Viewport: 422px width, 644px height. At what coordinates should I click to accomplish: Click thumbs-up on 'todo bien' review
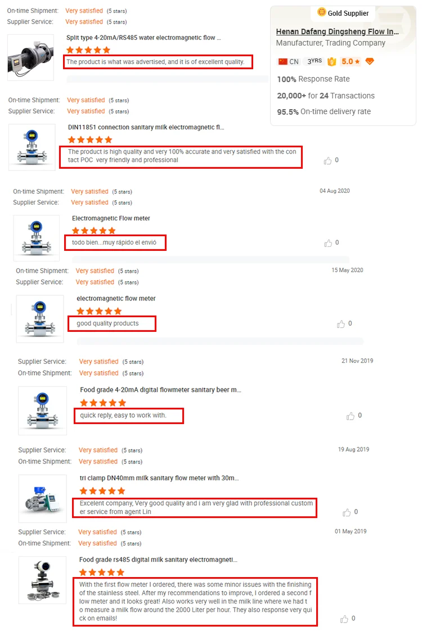point(328,243)
